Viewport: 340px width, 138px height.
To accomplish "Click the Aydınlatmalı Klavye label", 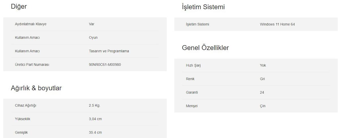I will coord(31,24).
